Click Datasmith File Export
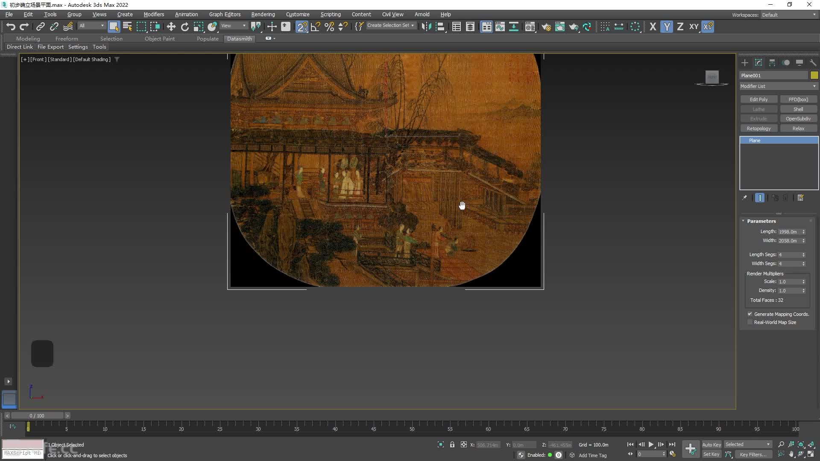Screen dimensions: 820x461 coord(50,47)
